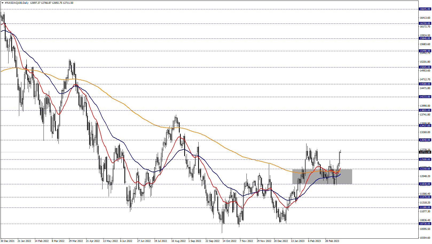The height and width of the screenshot is (244, 432).
Task: Click the 6 Jun 2022 date label
Action: (x=126, y=241)
